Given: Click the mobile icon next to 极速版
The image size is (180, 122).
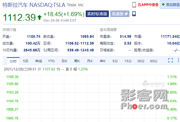Looking at the screenshot, I should pos(134,14).
